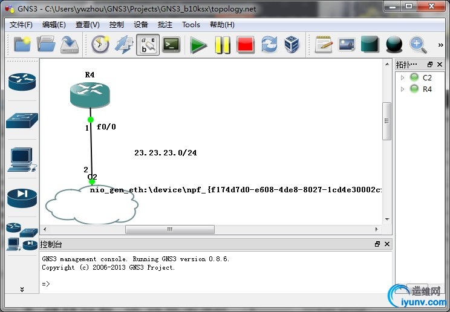This screenshot has width=450, height=312.
Task: Add a note with notepad icon
Action: [x=324, y=45]
